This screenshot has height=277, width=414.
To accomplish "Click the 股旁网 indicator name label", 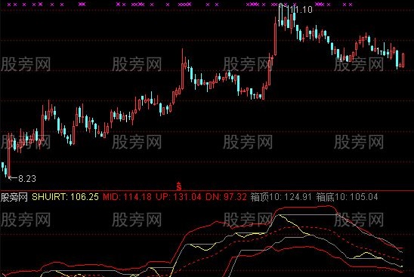I will click(x=14, y=197).
